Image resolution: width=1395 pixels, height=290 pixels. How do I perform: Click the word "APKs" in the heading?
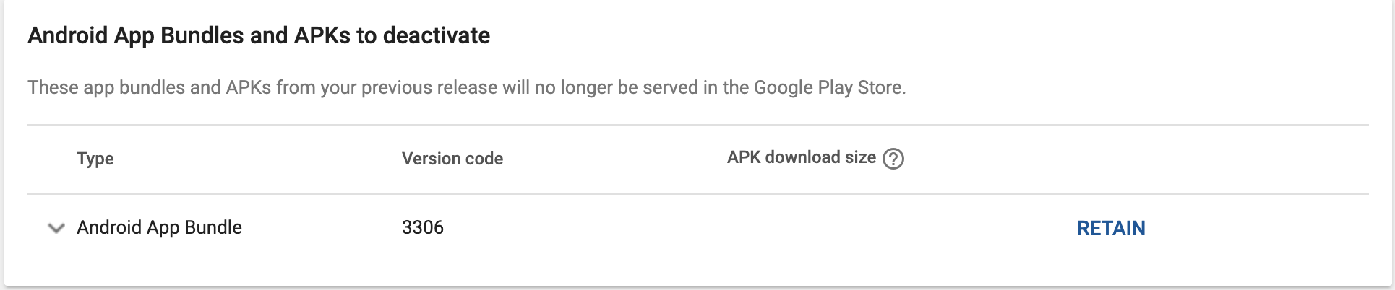[322, 35]
